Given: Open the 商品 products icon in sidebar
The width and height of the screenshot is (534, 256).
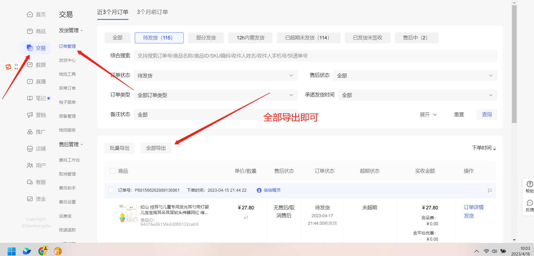Looking at the screenshot, I should pos(30,31).
